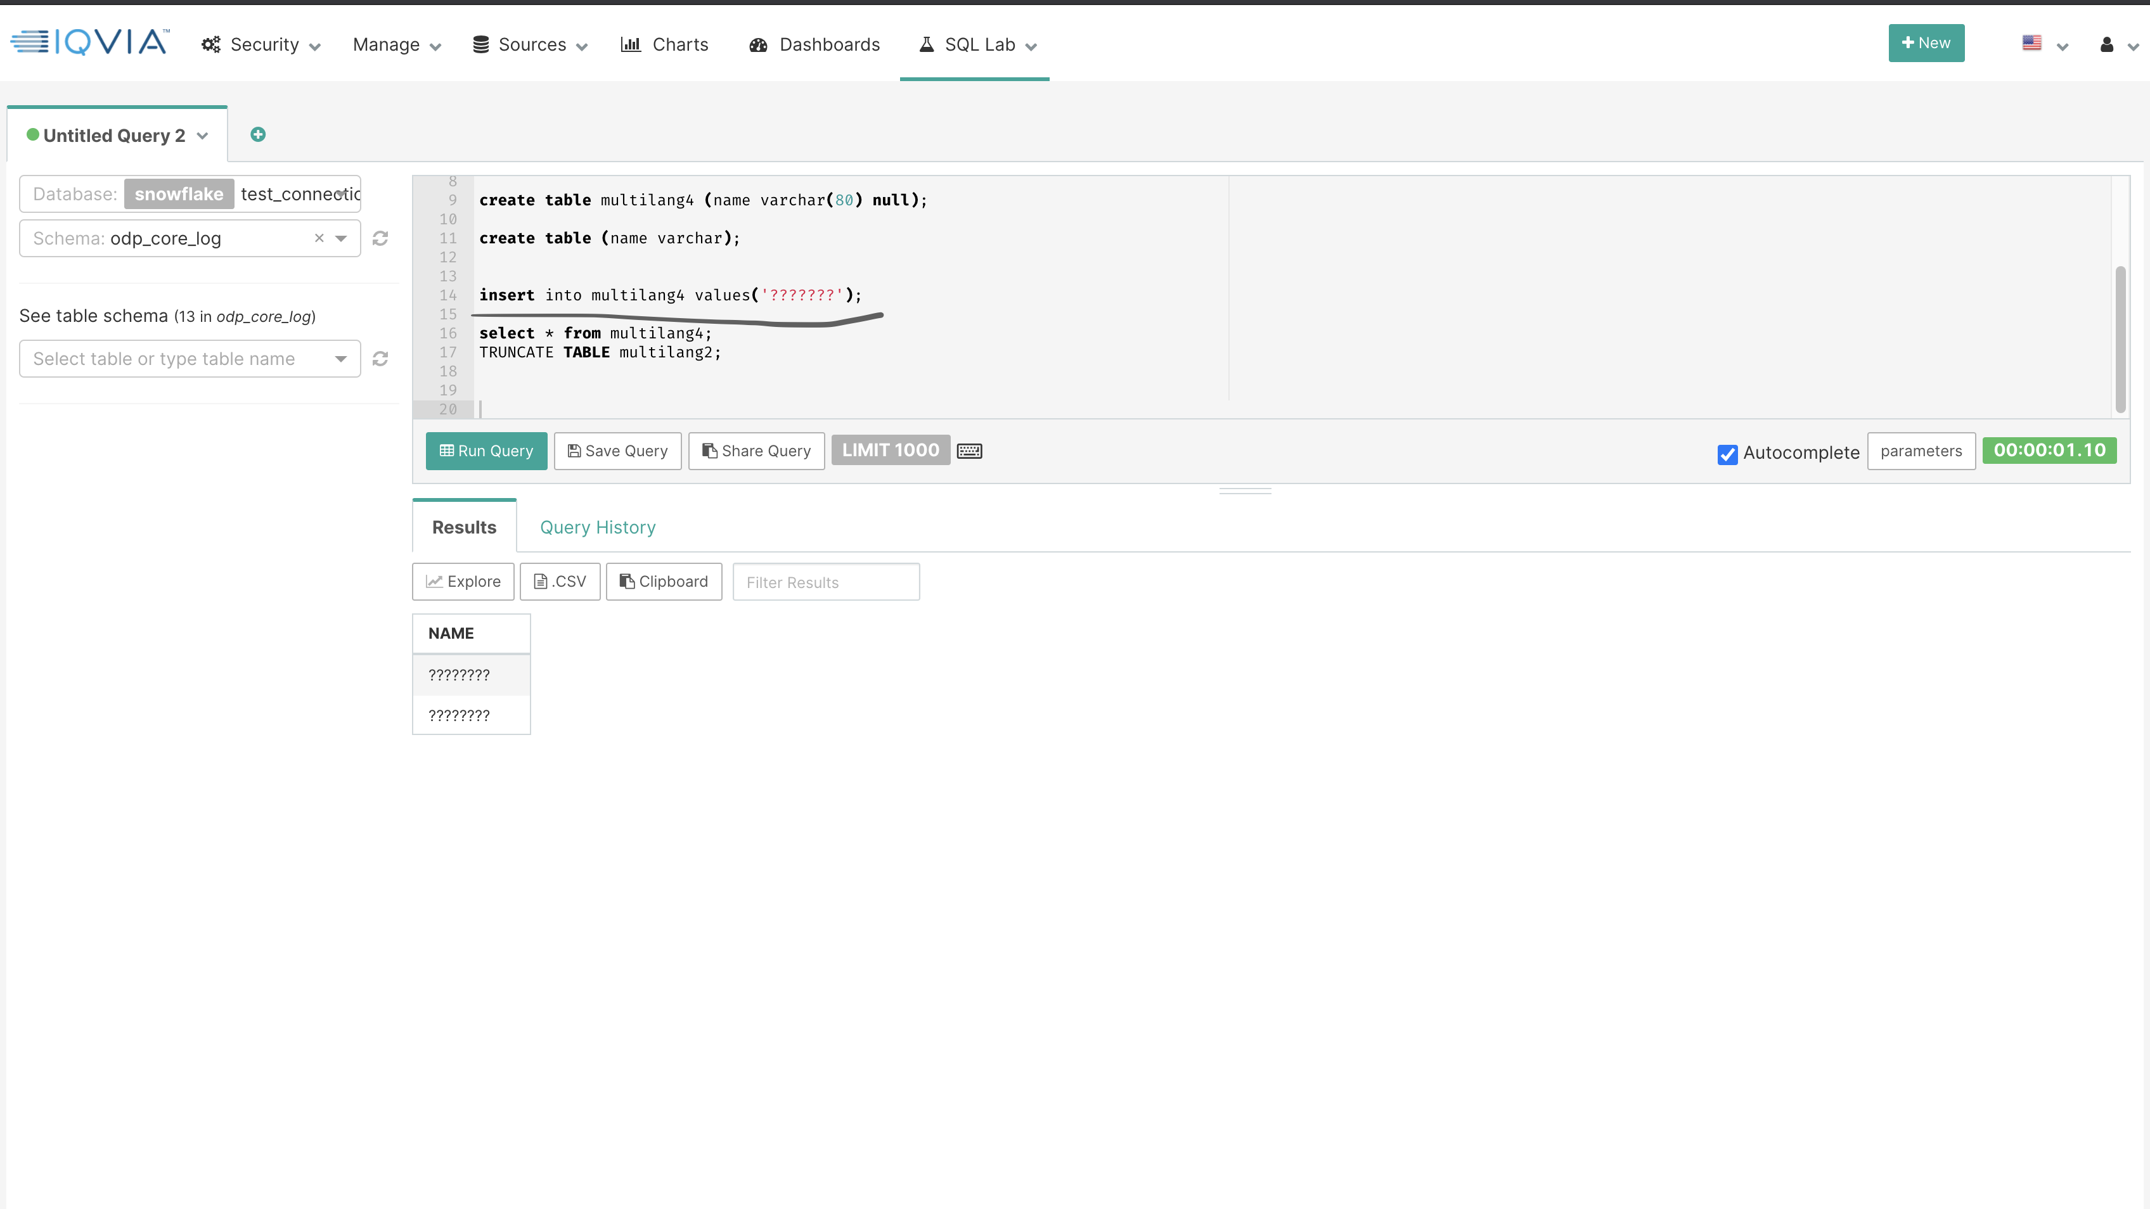Click the keyboard shortcuts icon
Screen dimensions: 2150x1209
pyautogui.click(x=969, y=451)
